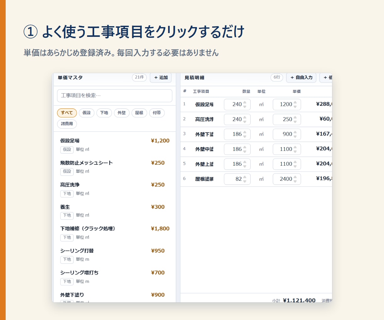Add 養生 ¥300 from master list
Image resolution: width=384 pixels, height=320 pixels.
point(115,211)
